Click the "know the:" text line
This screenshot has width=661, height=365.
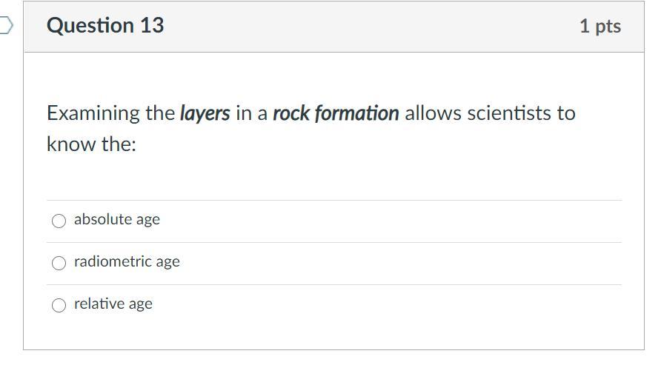[91, 144]
